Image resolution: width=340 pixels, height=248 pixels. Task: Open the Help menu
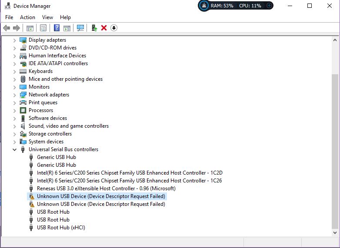65,17
